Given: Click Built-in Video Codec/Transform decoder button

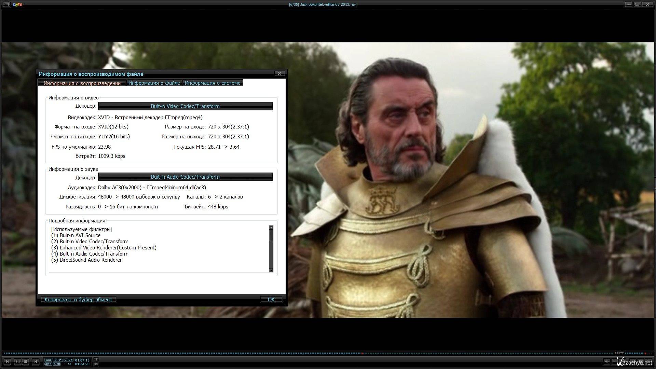Looking at the screenshot, I should pos(185,106).
